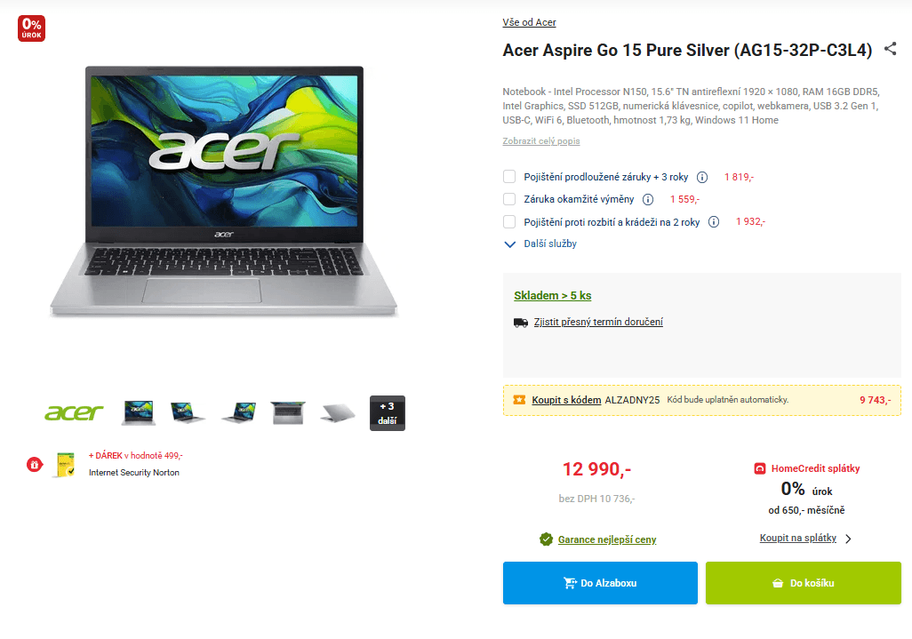Open Koupit na splátky arrow
This screenshot has height=639, width=912.
point(849,539)
